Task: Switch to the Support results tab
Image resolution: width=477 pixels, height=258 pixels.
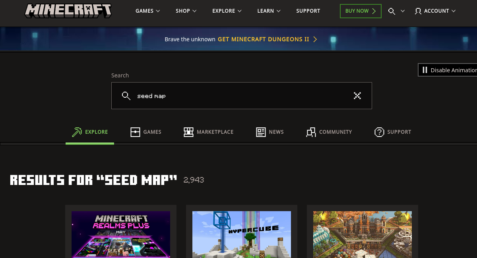Action: pos(393,132)
